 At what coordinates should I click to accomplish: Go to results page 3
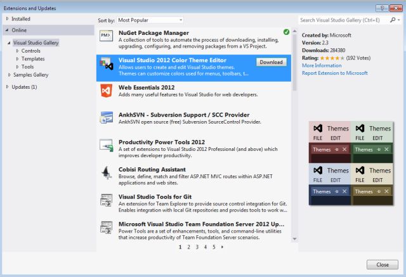click(197, 247)
